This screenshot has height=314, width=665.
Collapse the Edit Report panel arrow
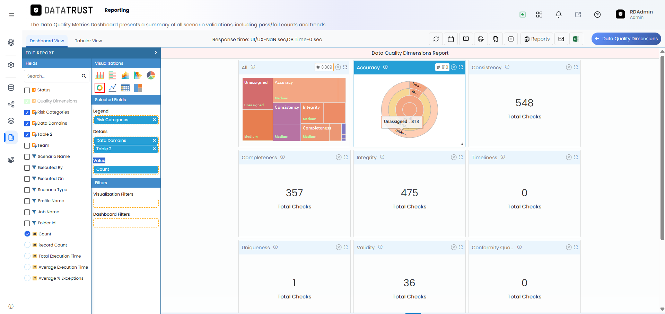point(156,53)
